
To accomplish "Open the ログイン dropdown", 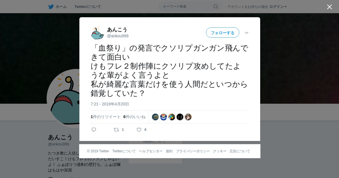I will click(278, 6).
